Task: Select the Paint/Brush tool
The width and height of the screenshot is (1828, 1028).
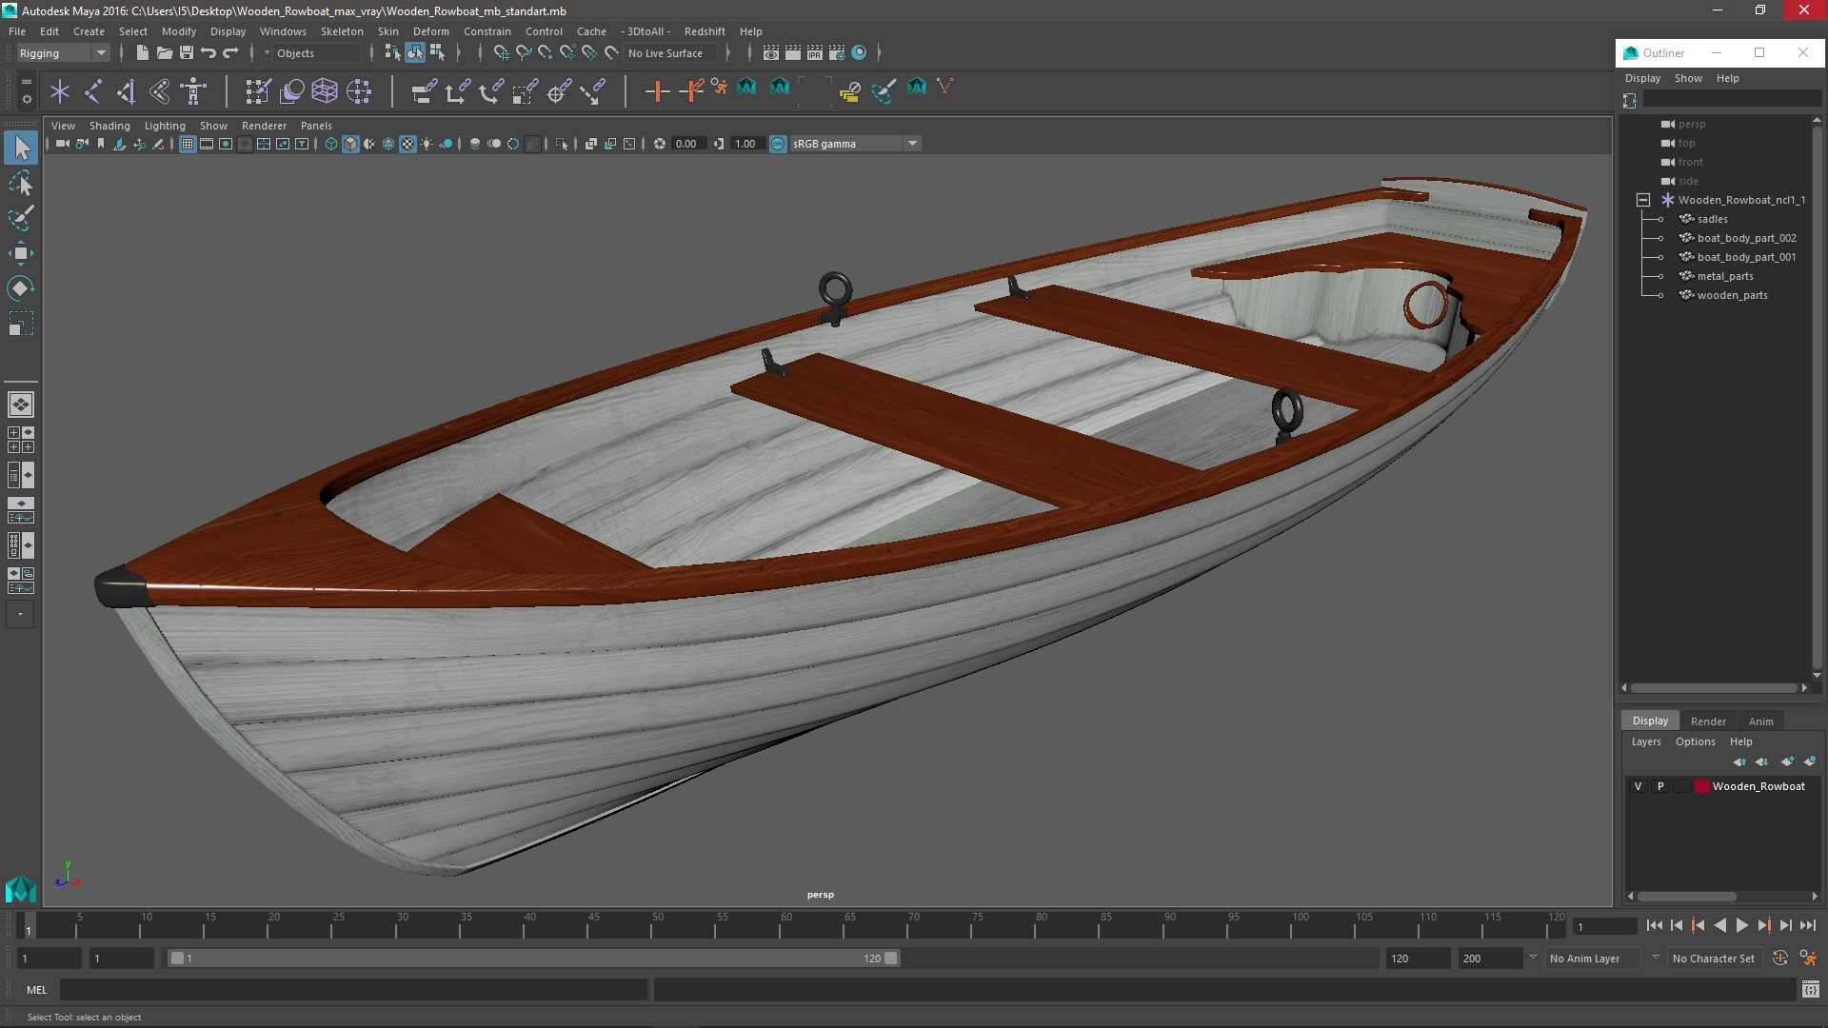Action: tap(19, 217)
